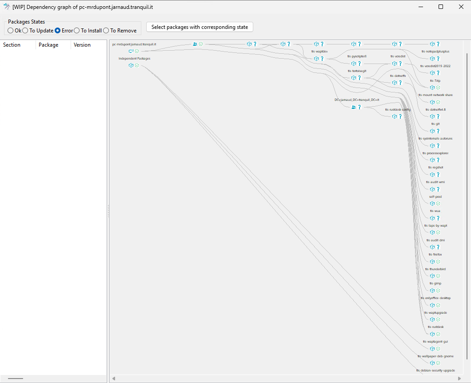
Task: Click Select packages with corresponding state
Action: click(200, 27)
